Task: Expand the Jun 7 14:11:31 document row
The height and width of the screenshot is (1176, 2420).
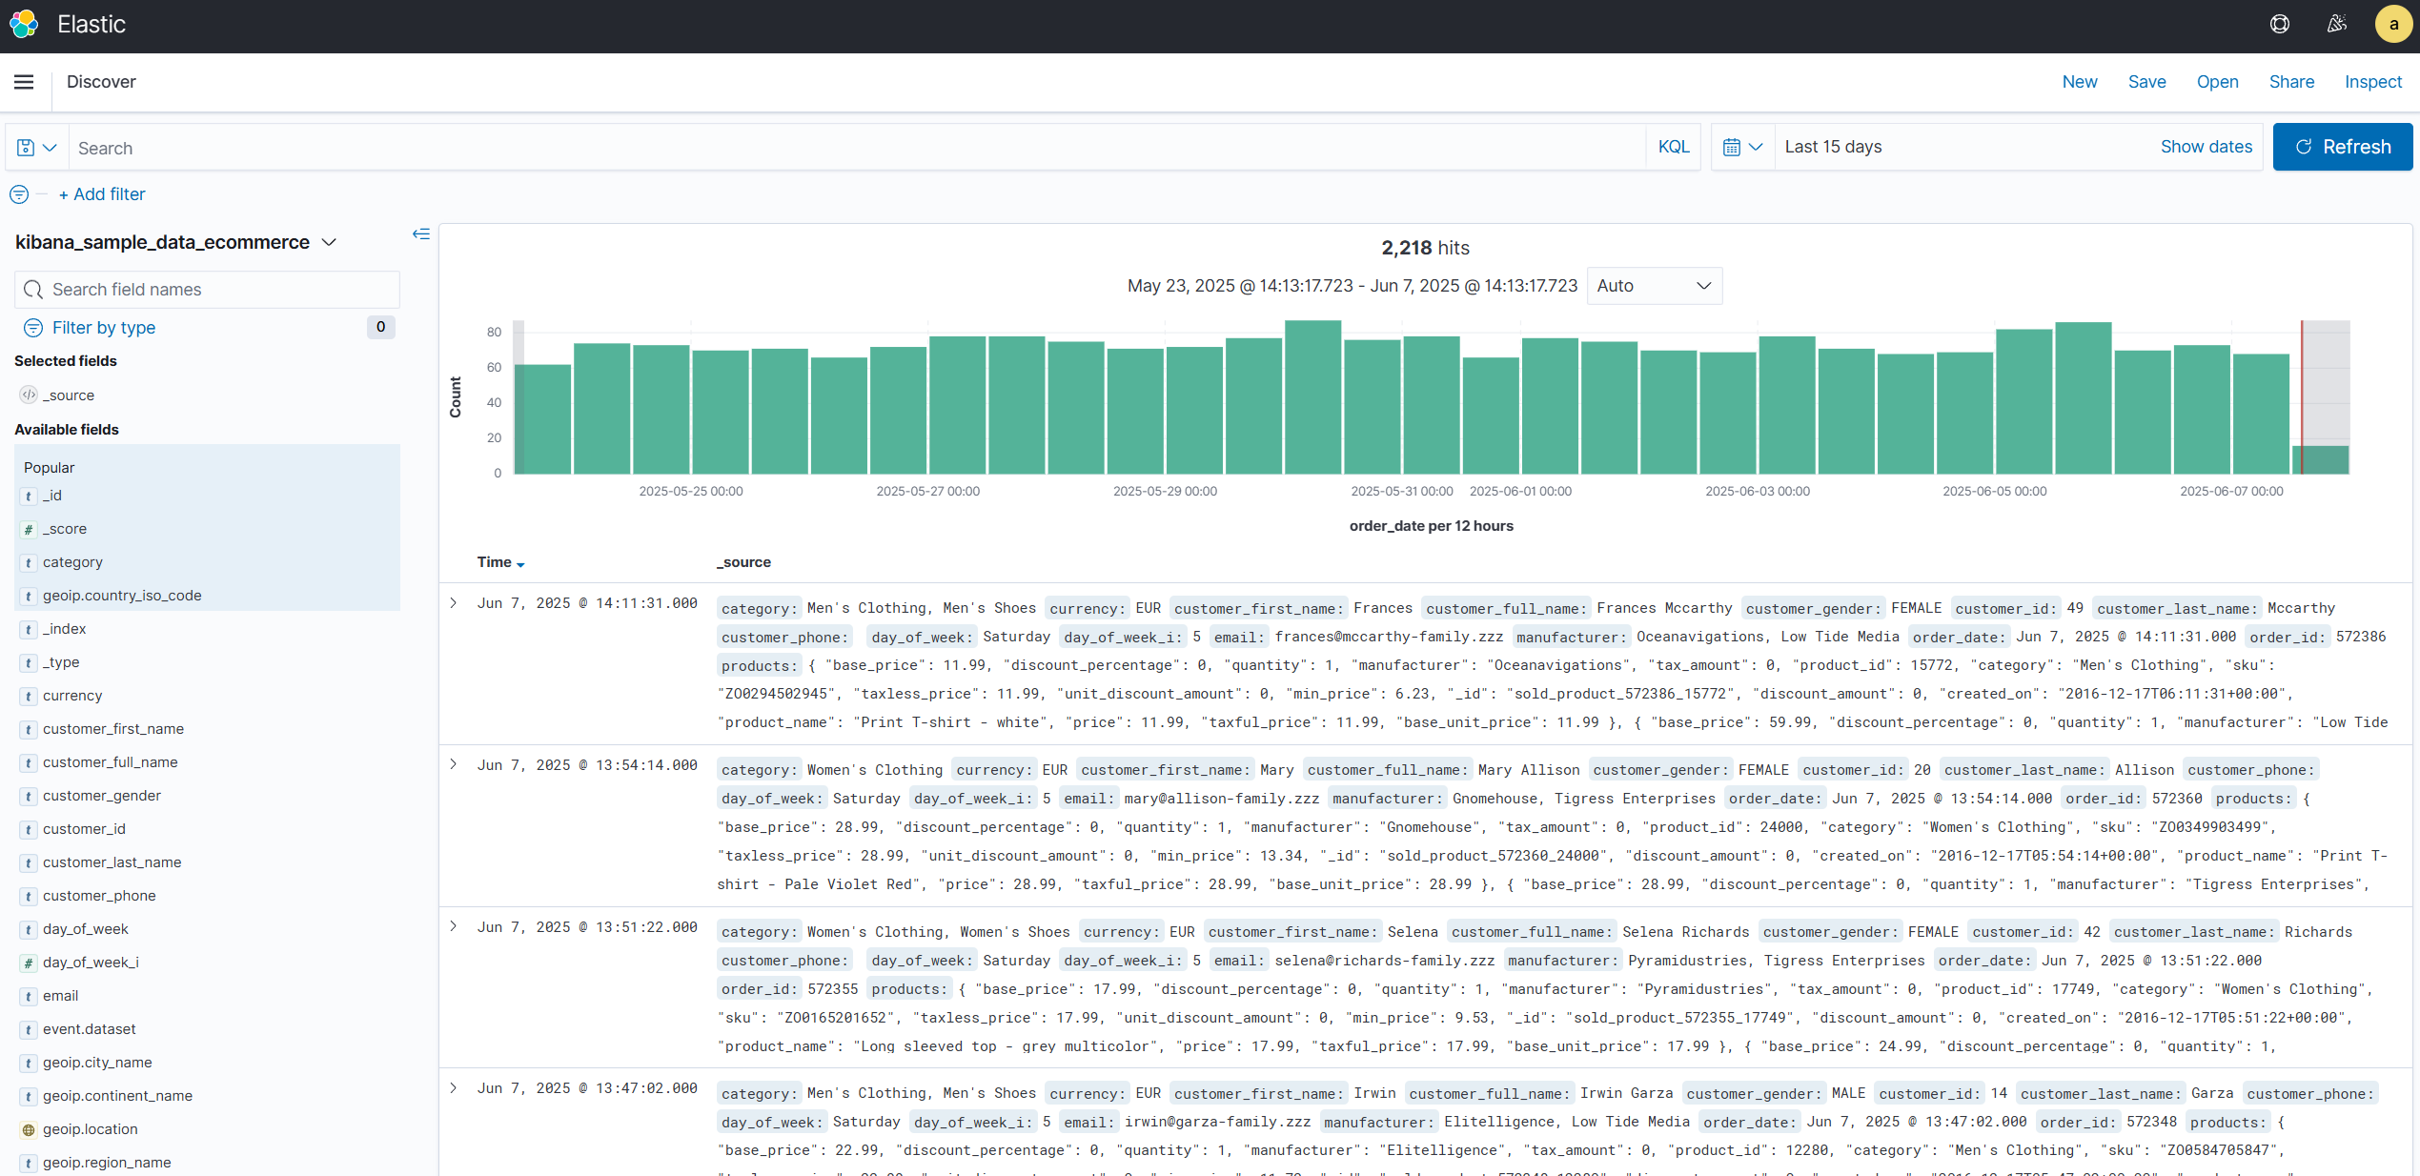Action: (x=454, y=603)
